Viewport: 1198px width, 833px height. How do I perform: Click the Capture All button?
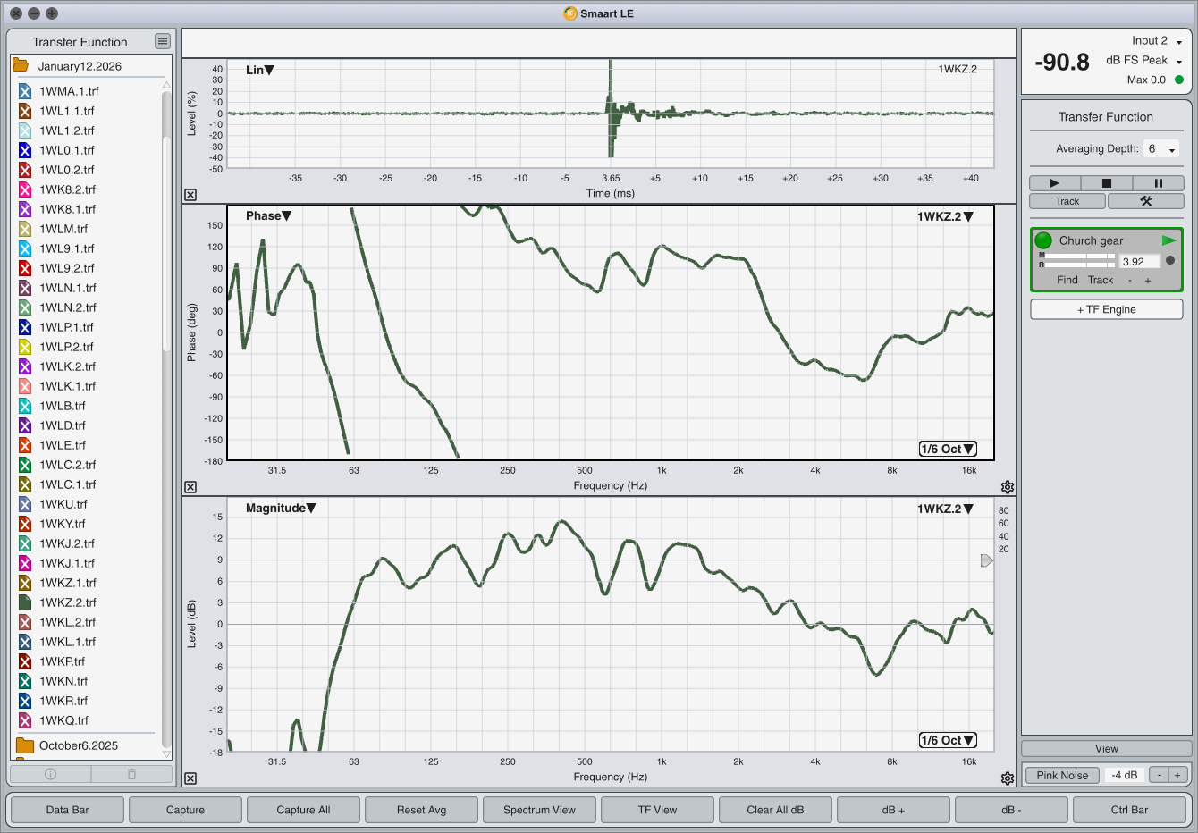pyautogui.click(x=303, y=810)
